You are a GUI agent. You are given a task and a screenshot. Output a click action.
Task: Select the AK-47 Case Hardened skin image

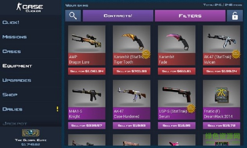pos(132,94)
